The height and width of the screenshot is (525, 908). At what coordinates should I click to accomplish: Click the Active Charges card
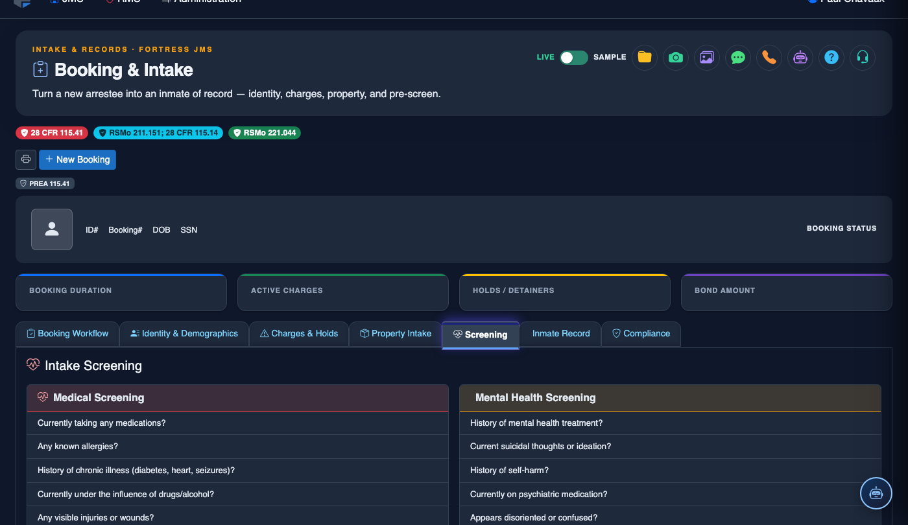[343, 292]
